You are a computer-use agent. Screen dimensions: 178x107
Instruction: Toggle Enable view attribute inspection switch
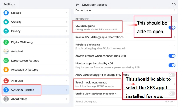click(172, 94)
